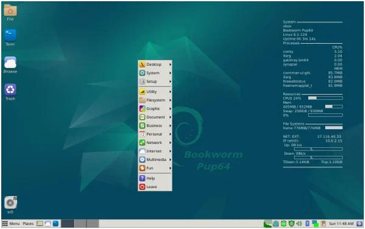Expand the Setup submenu arrow
This screenshot has width=365, height=229.
click(170, 82)
